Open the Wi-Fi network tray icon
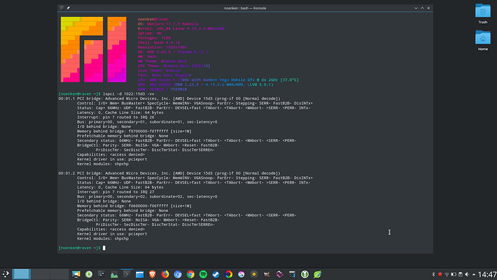 coord(447,274)
